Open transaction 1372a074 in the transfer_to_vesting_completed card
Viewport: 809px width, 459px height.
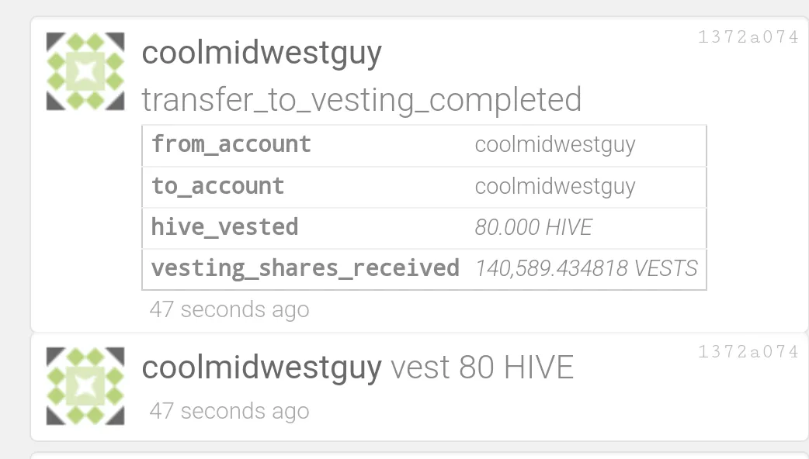[x=748, y=37]
